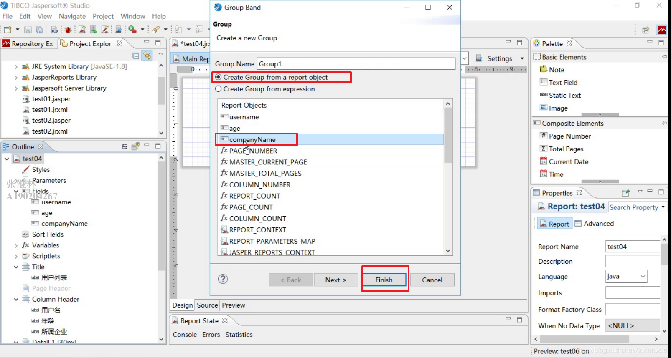The width and height of the screenshot is (671, 358).
Task: Switch to the Preview editor tab
Action: 234,305
